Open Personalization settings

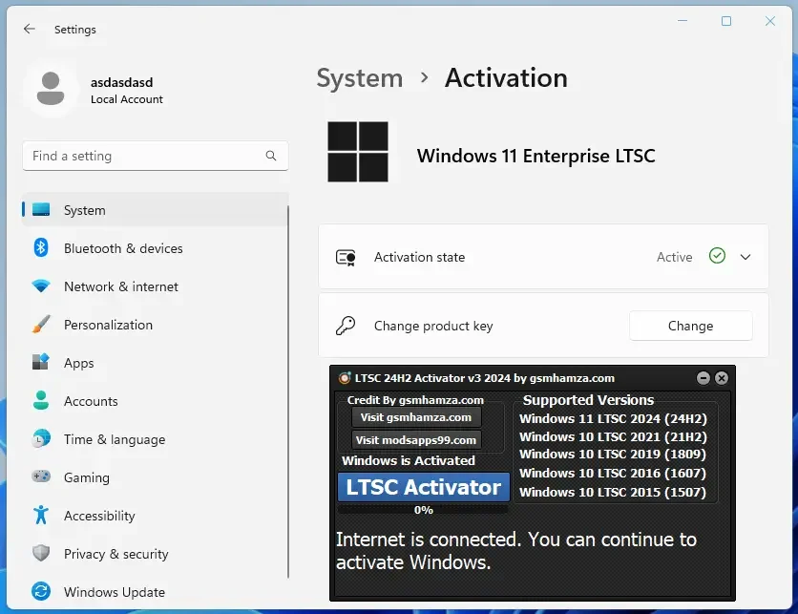[x=108, y=325]
